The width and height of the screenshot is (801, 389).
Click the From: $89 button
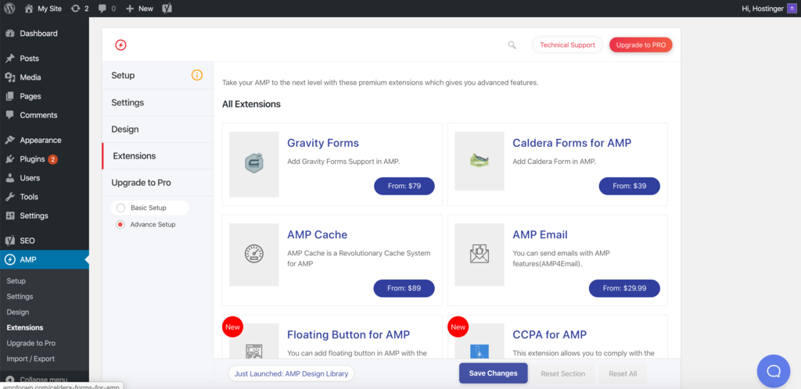(404, 288)
